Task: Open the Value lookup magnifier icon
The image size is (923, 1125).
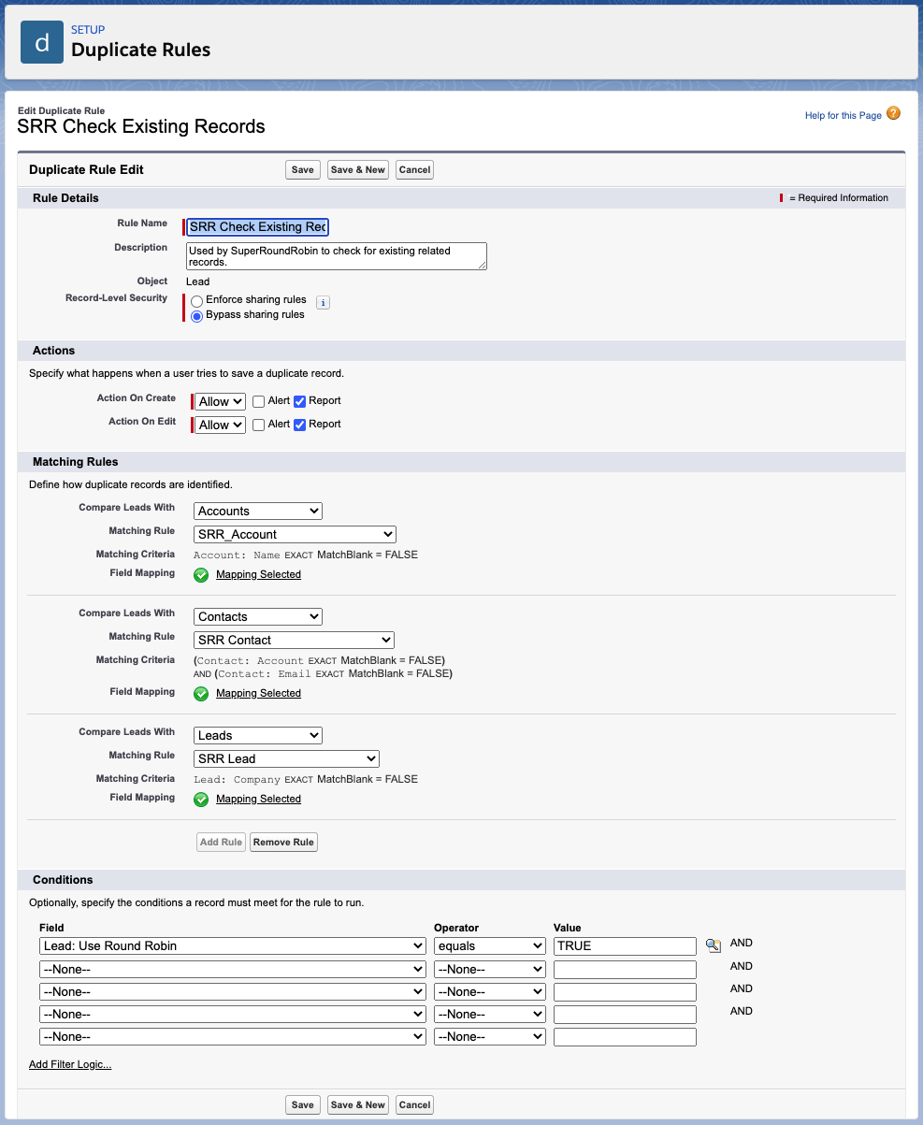Action: [714, 945]
